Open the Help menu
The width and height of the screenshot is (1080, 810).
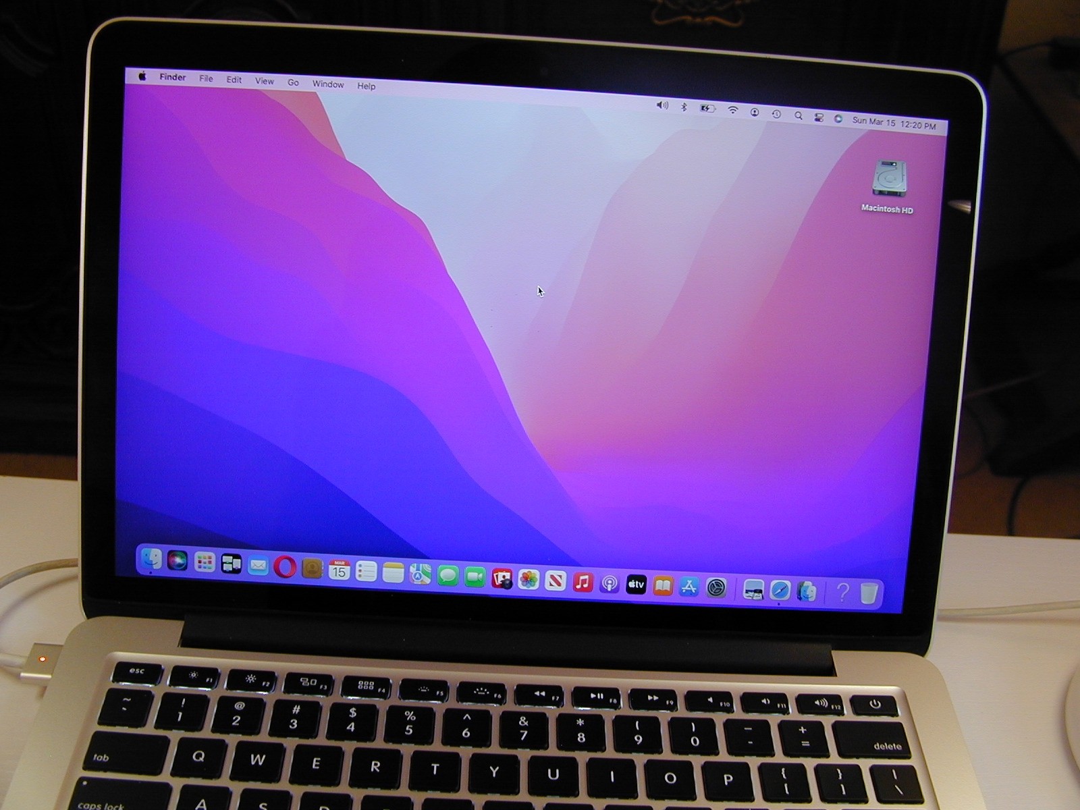367,86
